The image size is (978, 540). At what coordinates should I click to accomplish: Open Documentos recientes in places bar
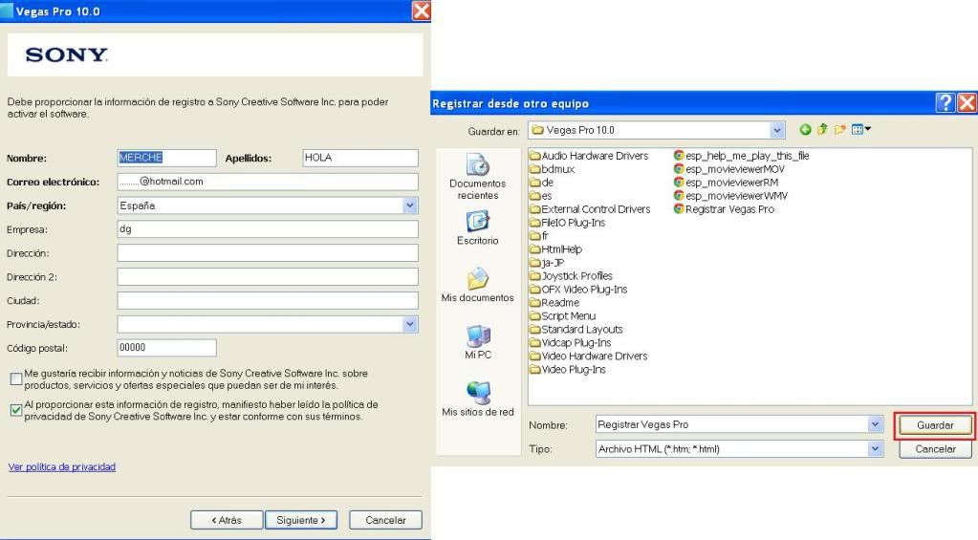click(478, 177)
